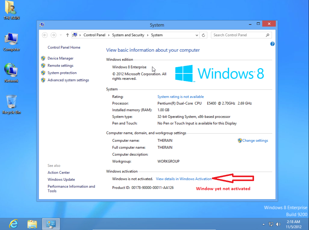The image size is (309, 230).
Task: Click the shield icon beside Change settings
Action: click(240, 141)
